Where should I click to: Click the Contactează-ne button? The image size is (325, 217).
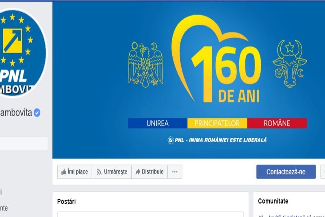click(x=286, y=172)
